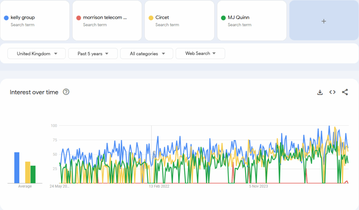Screen dimensions: 359x210
Task: Share the Interest over time chart
Action: (345, 92)
